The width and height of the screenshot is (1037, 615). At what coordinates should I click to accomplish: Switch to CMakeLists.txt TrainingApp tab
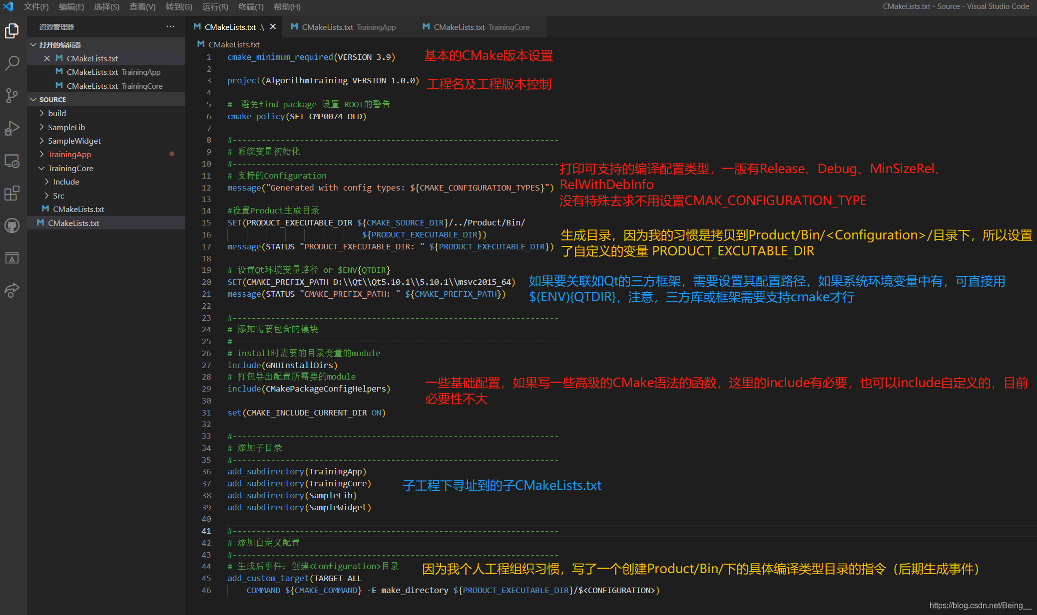[x=348, y=27]
